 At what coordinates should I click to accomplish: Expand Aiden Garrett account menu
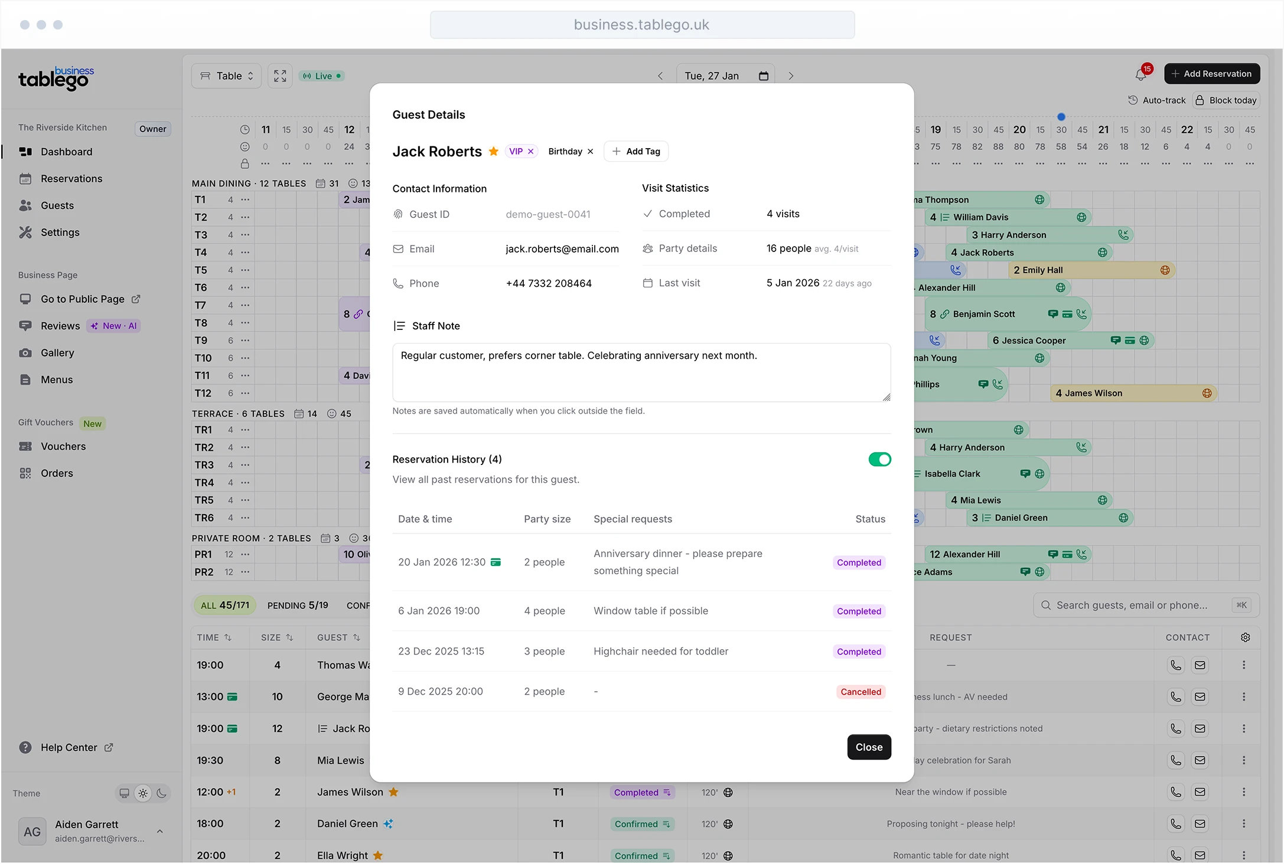pyautogui.click(x=159, y=831)
